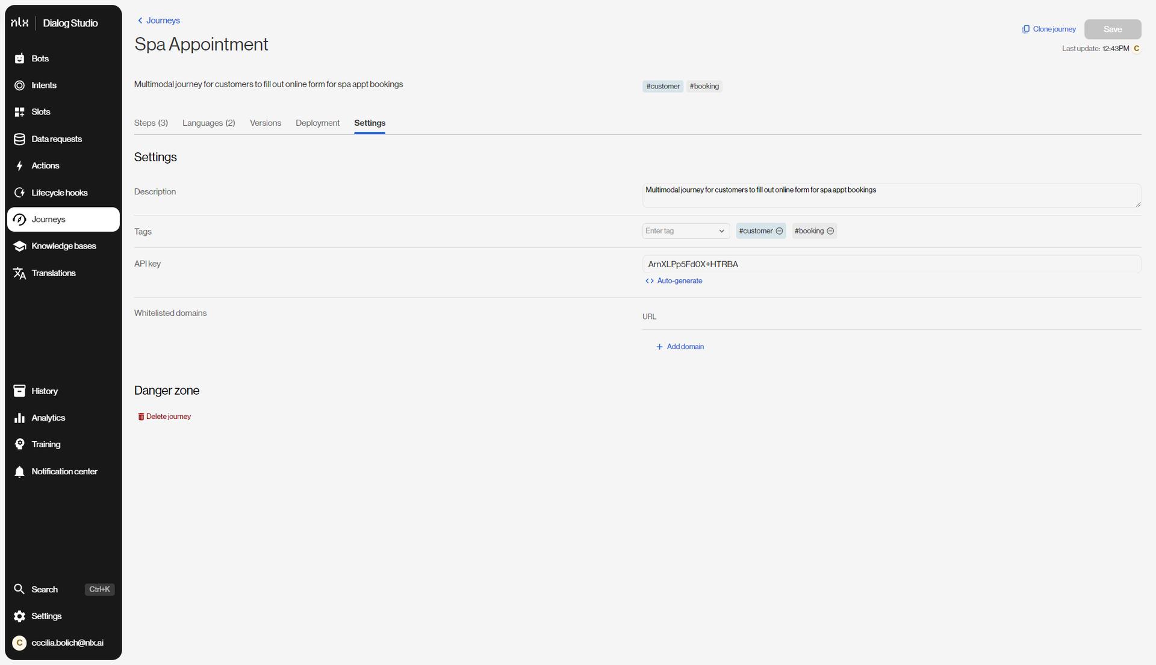Go back to Journeys list
This screenshot has height=665, width=1156.
158,20
